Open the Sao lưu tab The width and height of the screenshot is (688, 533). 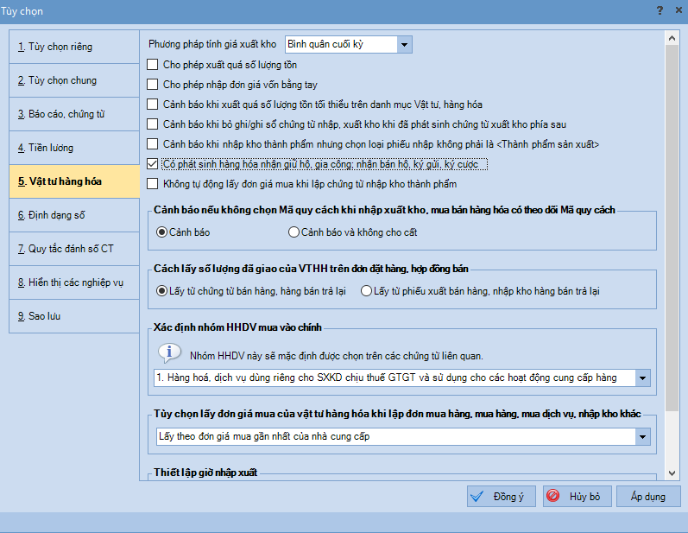pos(74,316)
